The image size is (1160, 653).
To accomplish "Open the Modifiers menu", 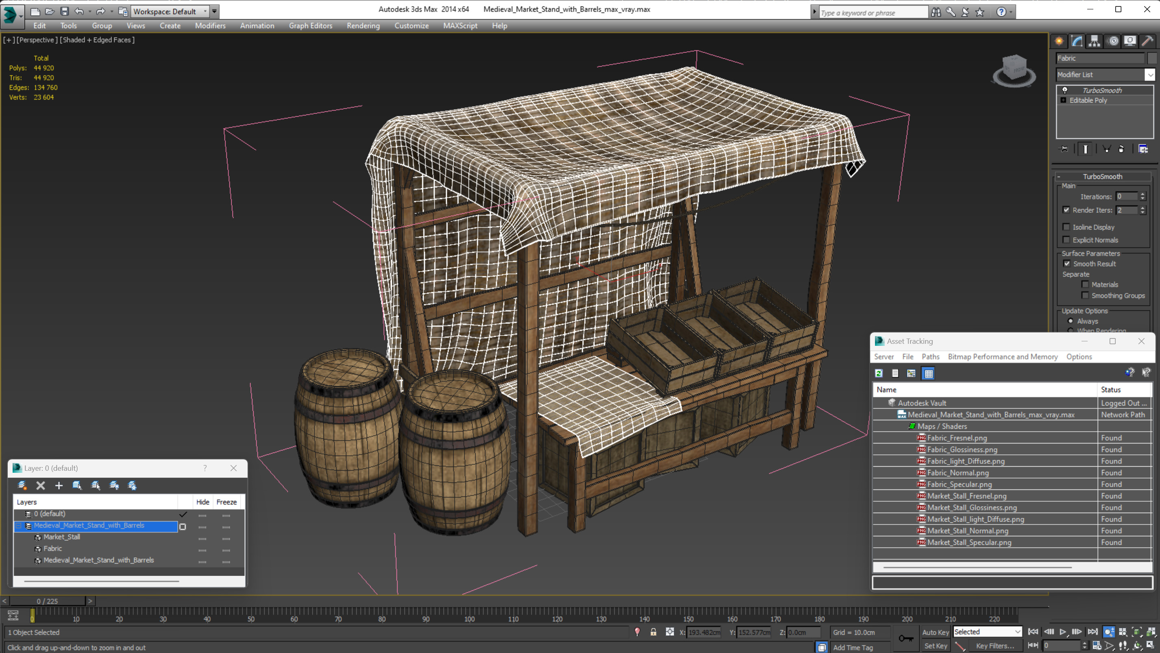I will 210,26.
